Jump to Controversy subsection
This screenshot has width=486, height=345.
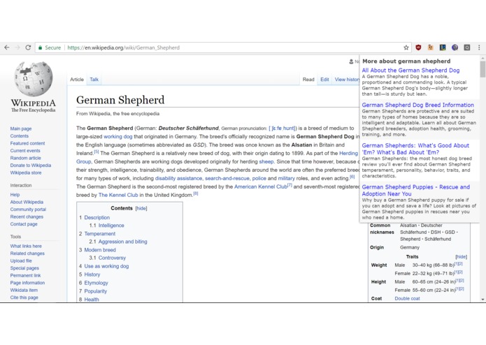(112, 258)
